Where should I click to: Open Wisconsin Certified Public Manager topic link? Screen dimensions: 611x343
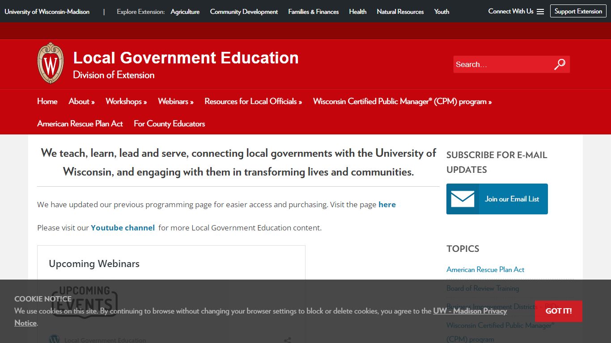pyautogui.click(x=501, y=332)
